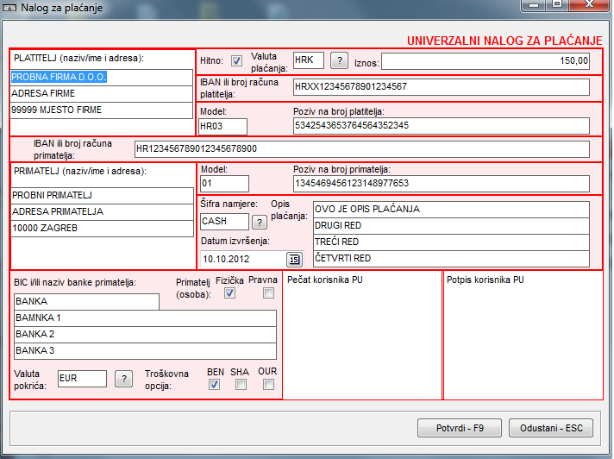Click Poziv na broj primatelja field
This screenshot has height=459, width=614.
[x=442, y=184]
